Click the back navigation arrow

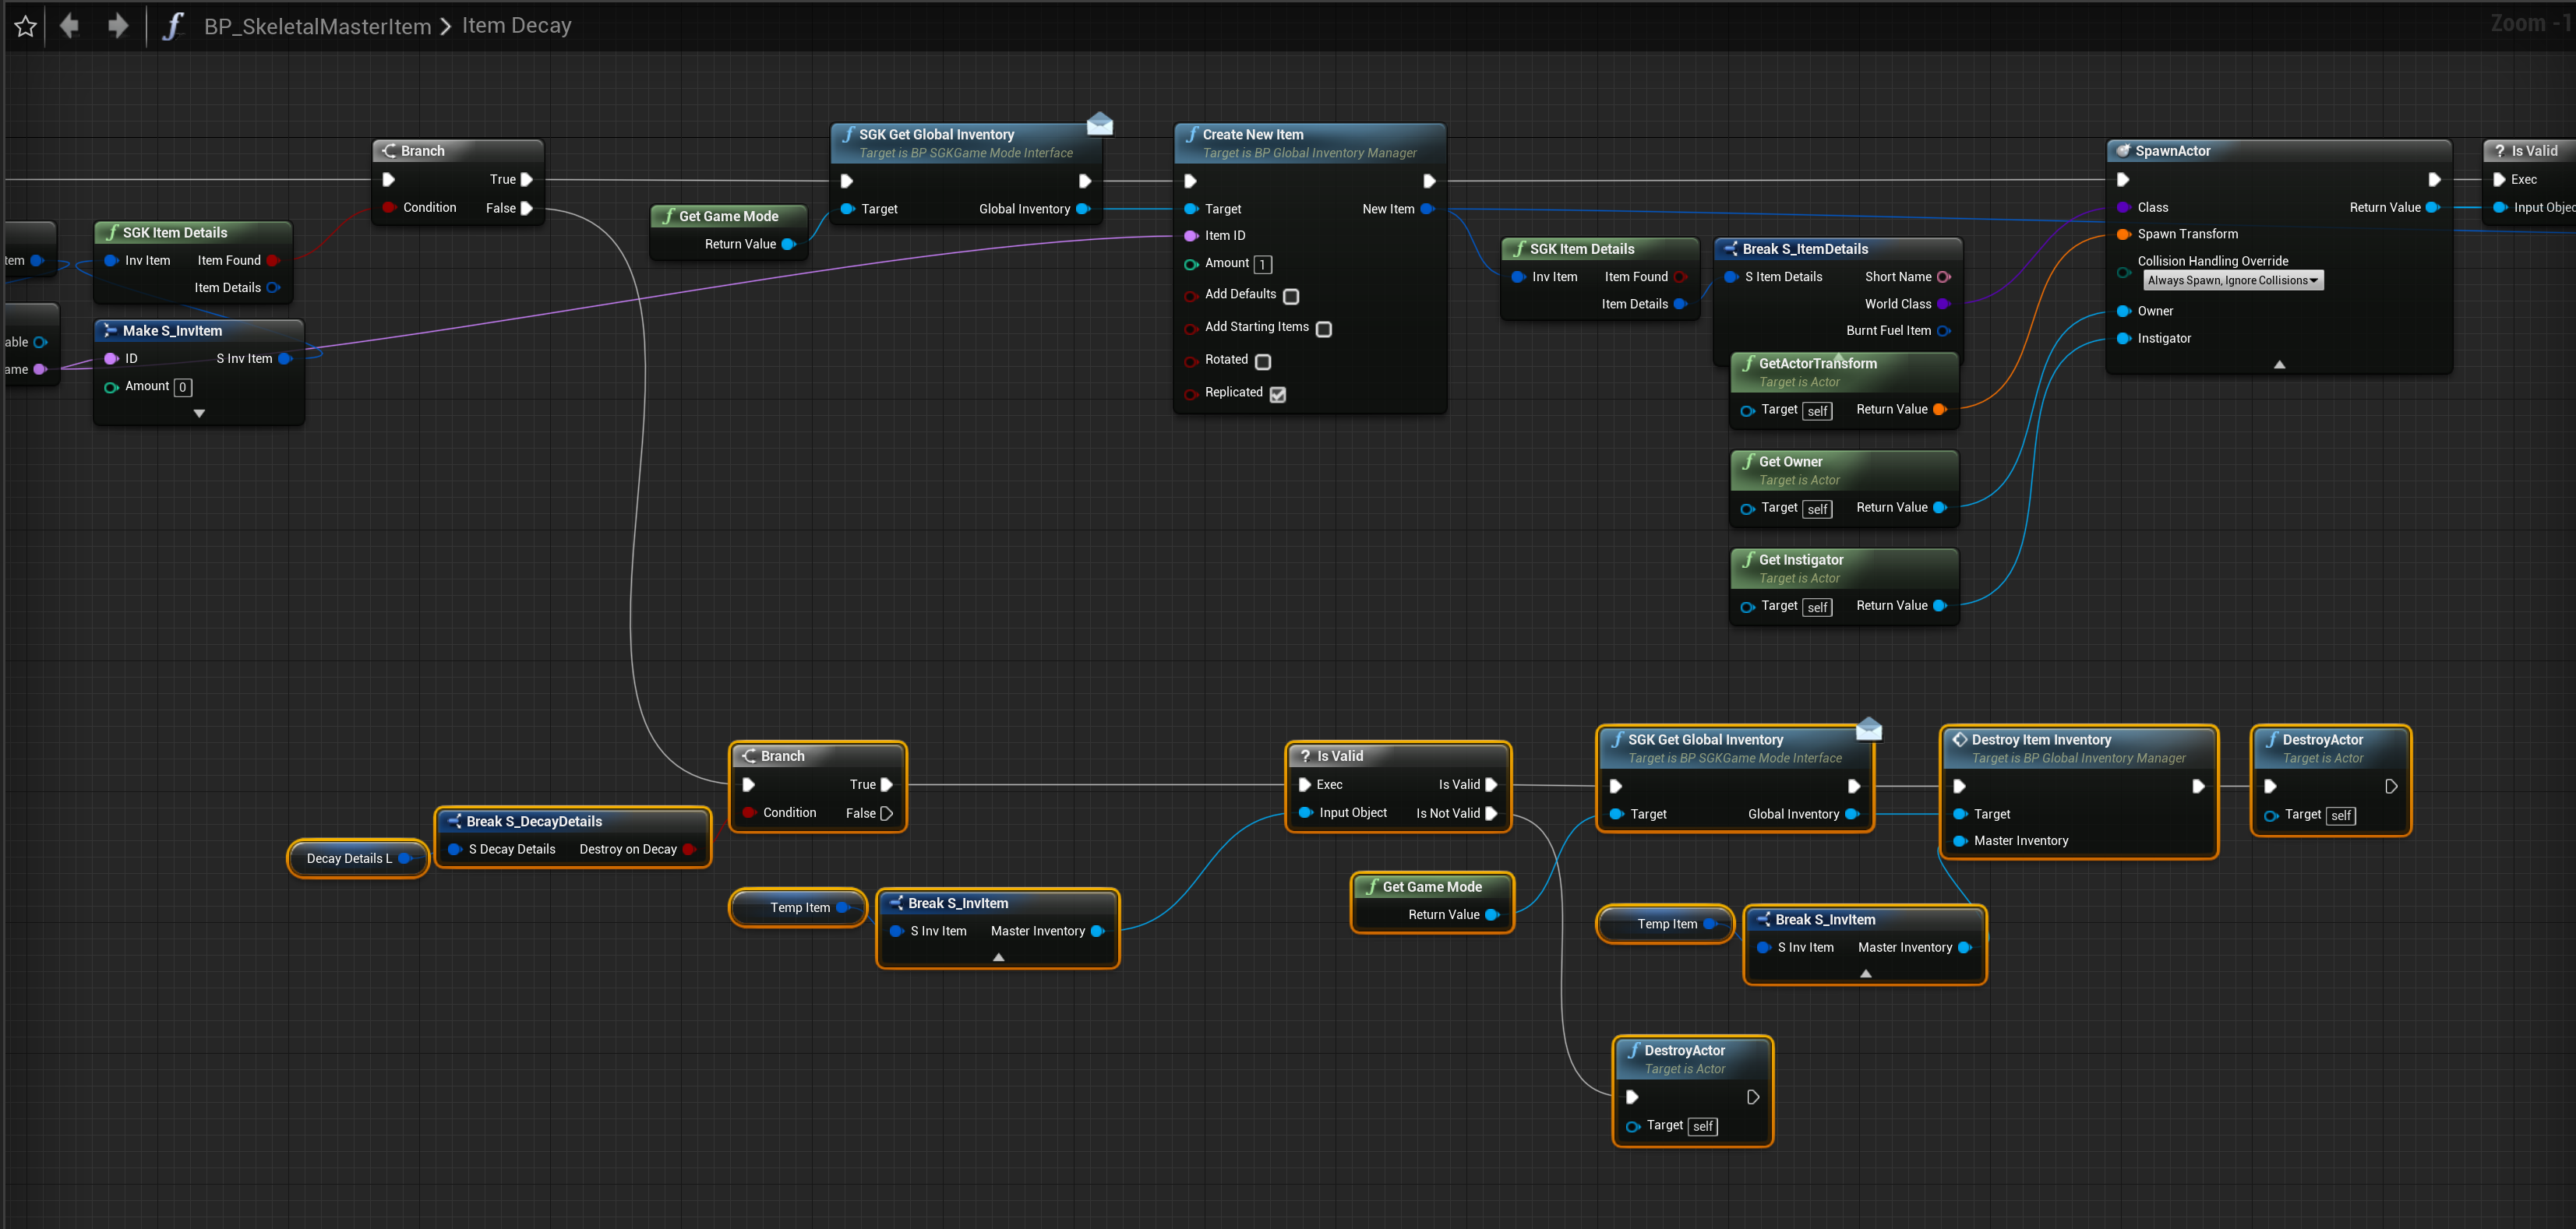tap(69, 25)
